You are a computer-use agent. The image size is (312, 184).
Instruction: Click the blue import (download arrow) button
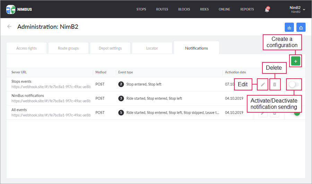289,27
